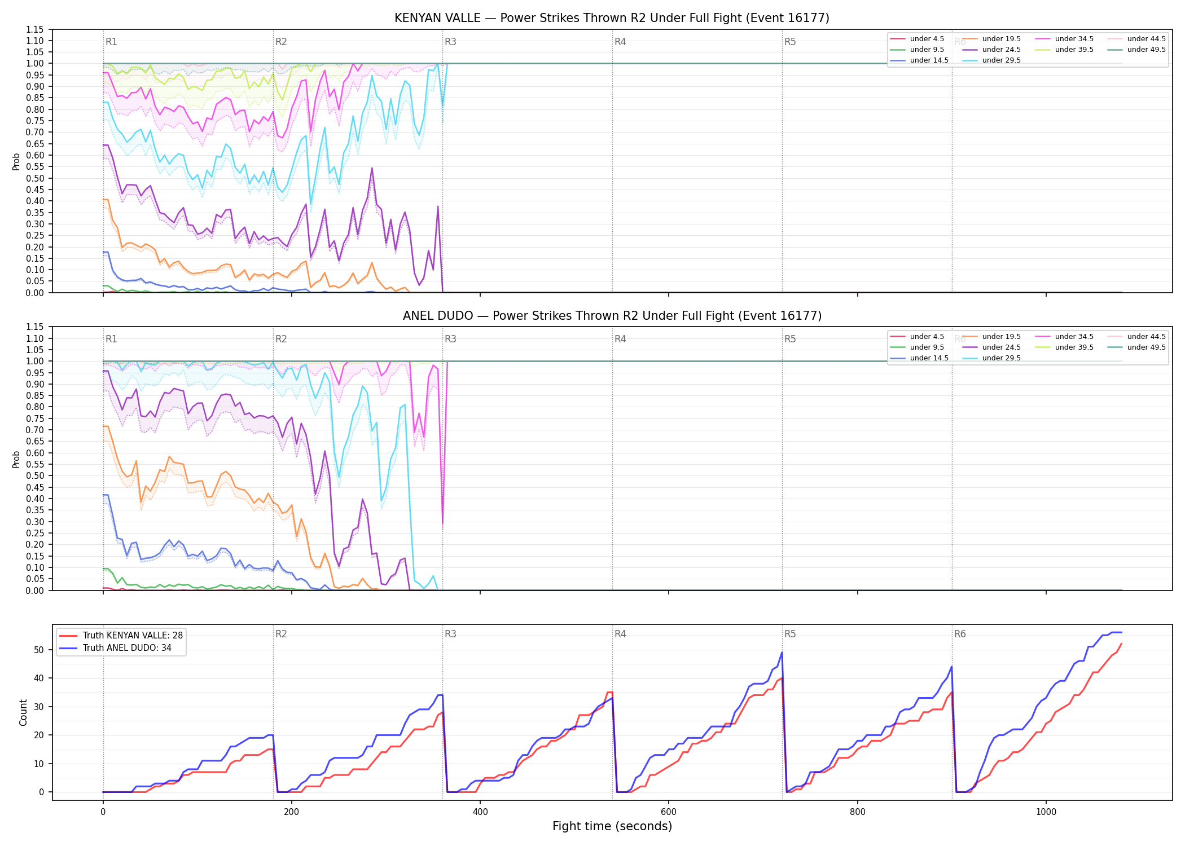Viewport: 1185px width, 846px height.
Task: Select 'under 44.5' in Kenyan Valle chart legend
Action: point(1136,39)
